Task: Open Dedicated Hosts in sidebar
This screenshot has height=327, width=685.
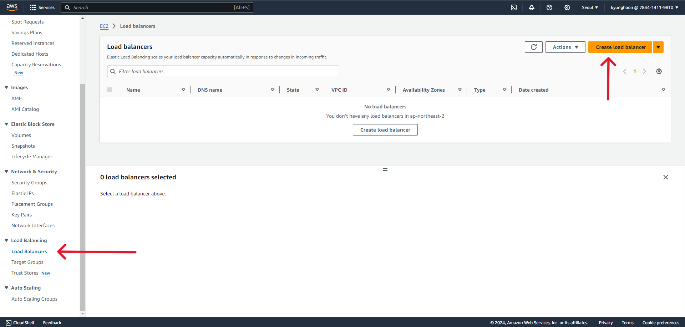Action: (30, 54)
